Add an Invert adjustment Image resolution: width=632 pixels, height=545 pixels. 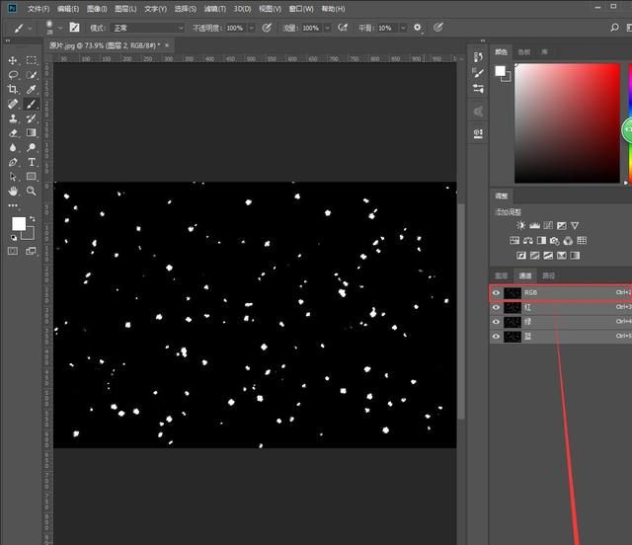pos(521,256)
